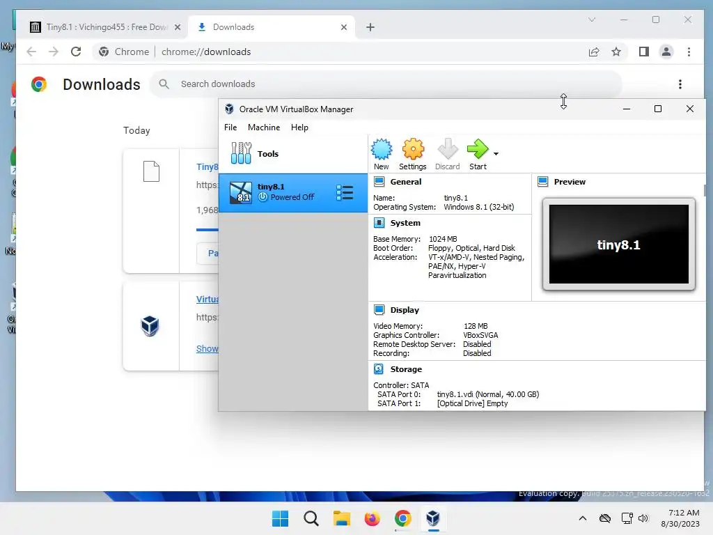Click the System section header icon
Screen dimensions: 713x535
click(x=379, y=223)
